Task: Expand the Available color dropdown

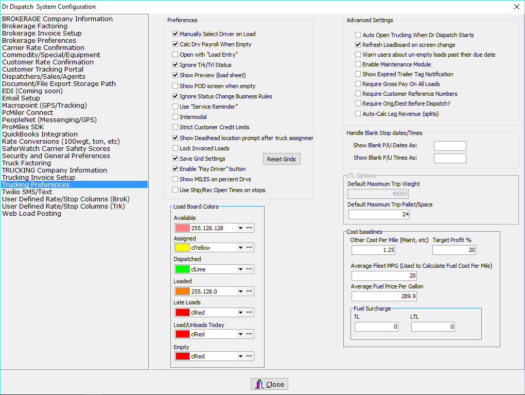Action: pos(240,228)
